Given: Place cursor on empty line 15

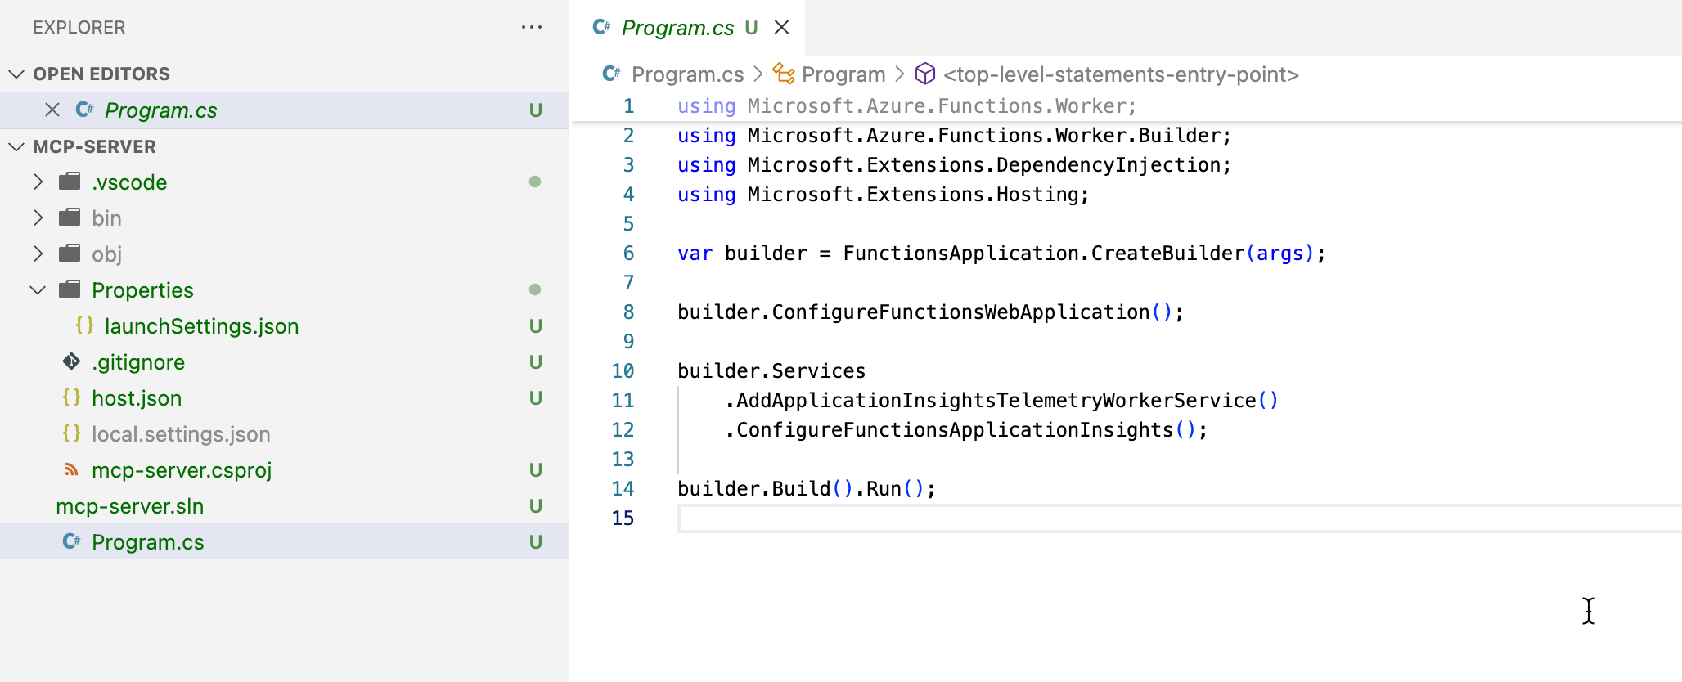Looking at the screenshot, I should [982, 518].
